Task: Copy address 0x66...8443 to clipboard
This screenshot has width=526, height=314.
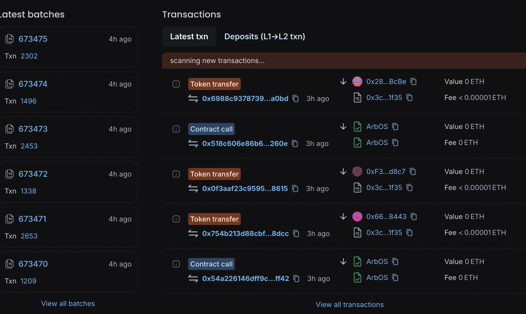Action: point(414,217)
